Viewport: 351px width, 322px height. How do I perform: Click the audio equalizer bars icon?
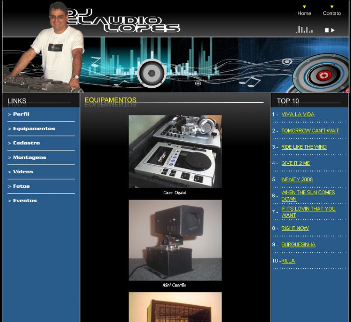tap(304, 29)
